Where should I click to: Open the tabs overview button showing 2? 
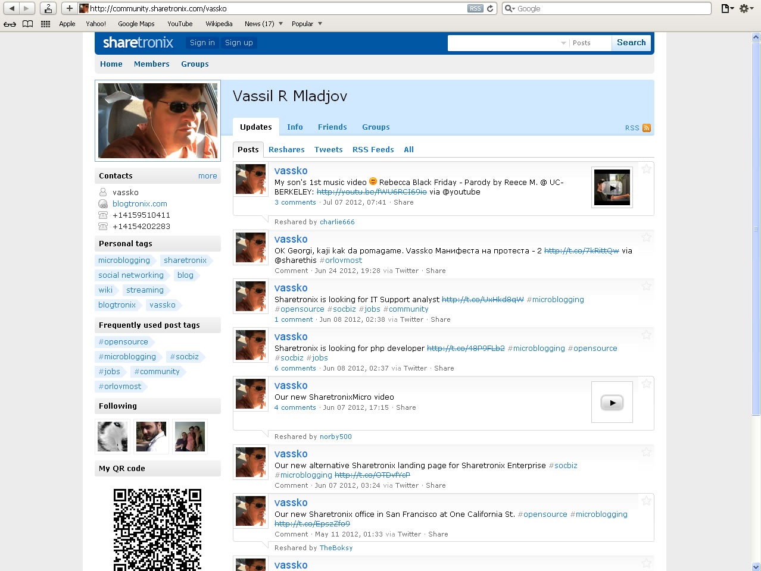pos(48,8)
